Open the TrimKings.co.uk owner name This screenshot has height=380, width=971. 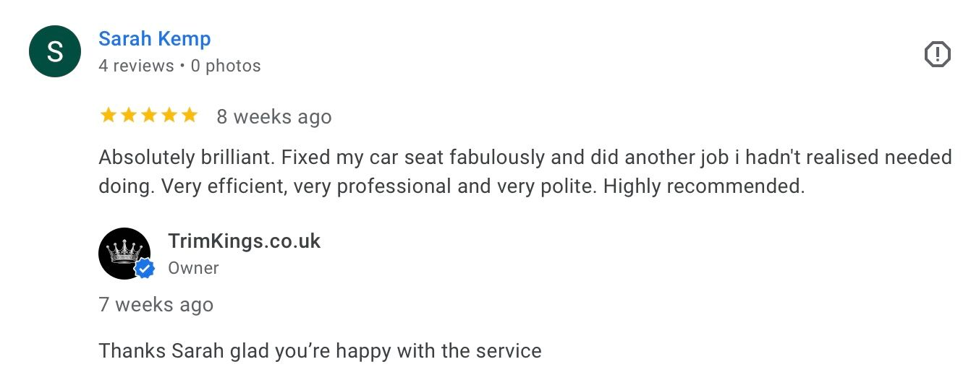click(x=244, y=241)
